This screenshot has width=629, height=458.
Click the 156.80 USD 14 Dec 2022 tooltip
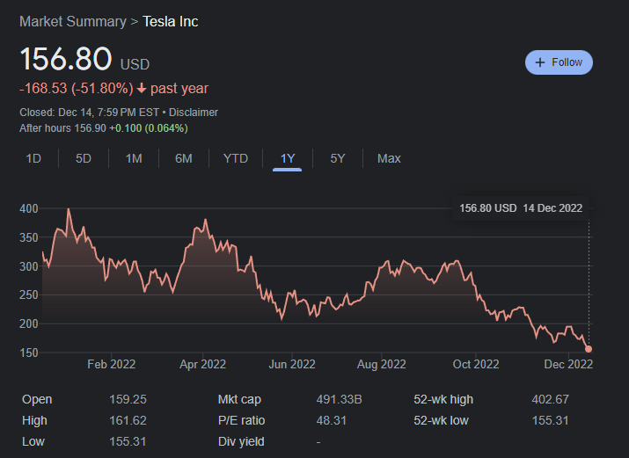point(521,208)
